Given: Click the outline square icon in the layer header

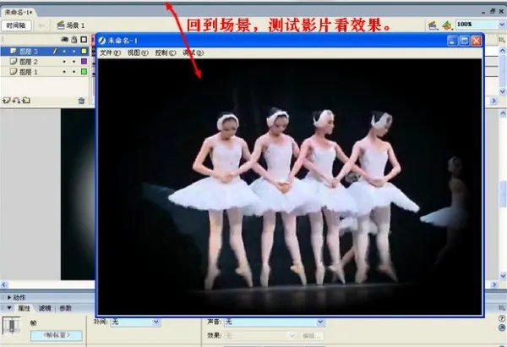Looking at the screenshot, I should tap(84, 40).
